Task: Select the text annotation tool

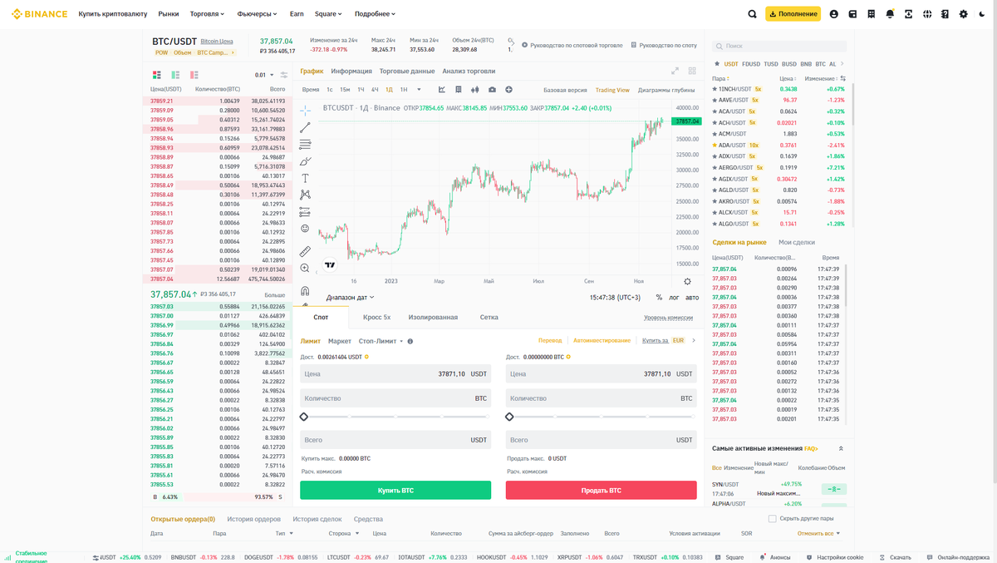Action: coord(305,178)
